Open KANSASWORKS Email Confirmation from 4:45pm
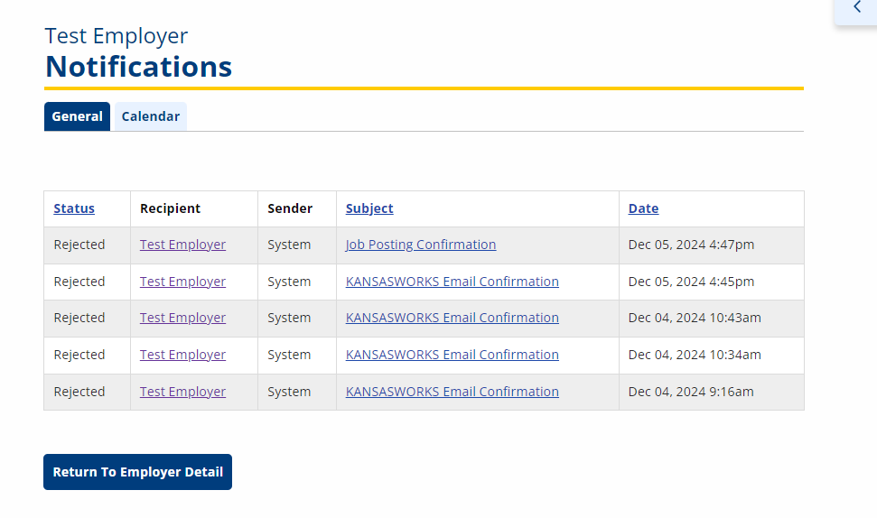 tap(452, 282)
